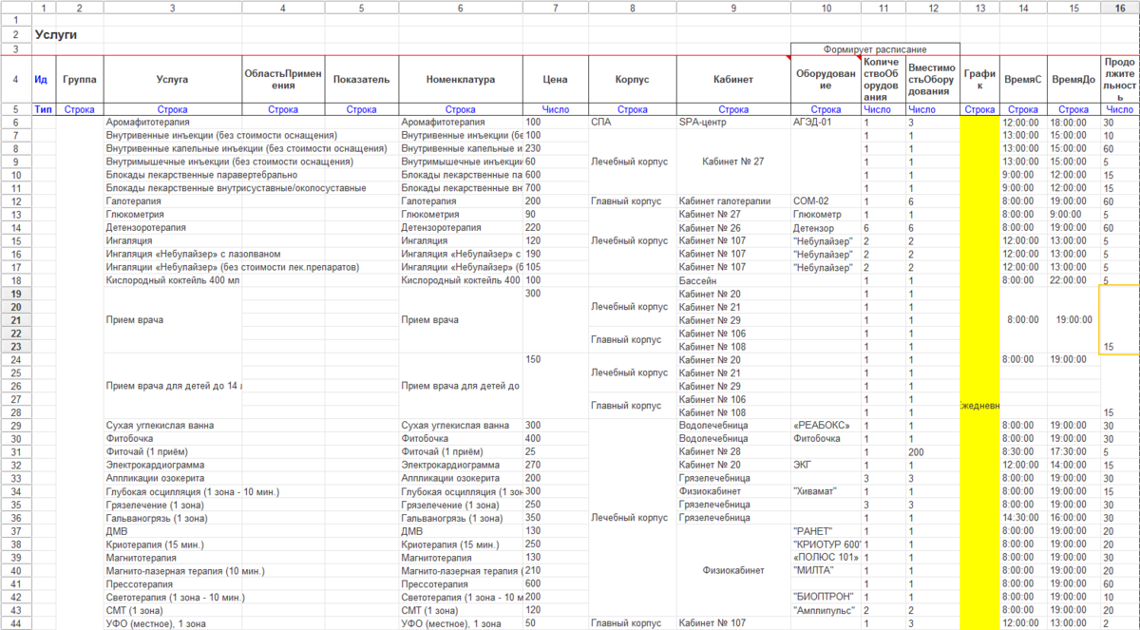Image resolution: width=1140 pixels, height=630 pixels.
Task: Select the '14:30:00' time cell
Action: [1022, 518]
